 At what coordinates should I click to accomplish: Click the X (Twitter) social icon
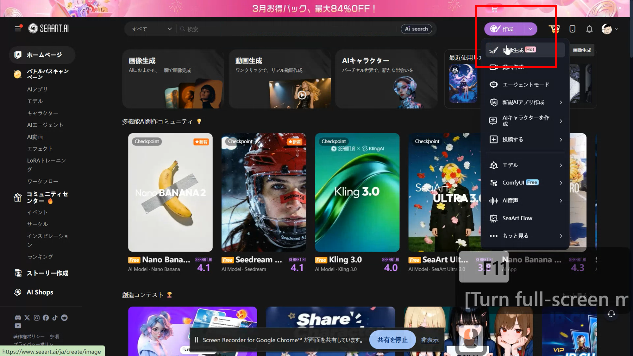(27, 317)
